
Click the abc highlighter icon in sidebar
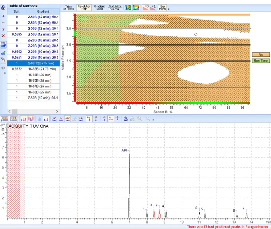pyautogui.click(x=3, y=53)
